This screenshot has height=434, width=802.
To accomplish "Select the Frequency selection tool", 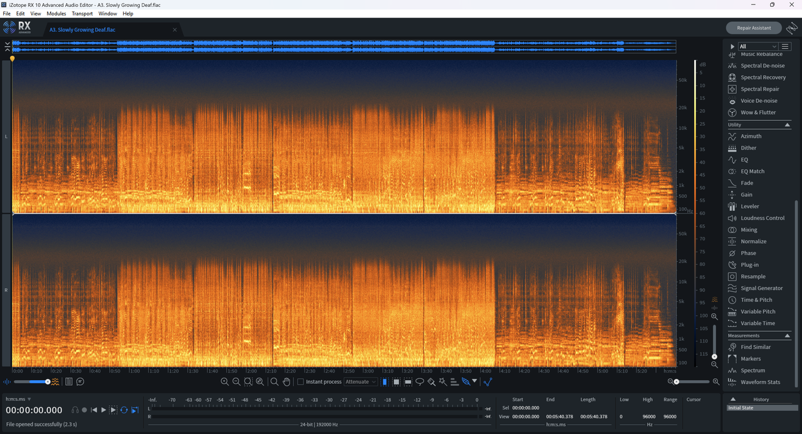I will pyautogui.click(x=408, y=382).
